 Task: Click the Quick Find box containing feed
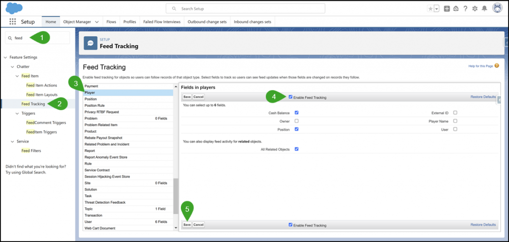37,38
